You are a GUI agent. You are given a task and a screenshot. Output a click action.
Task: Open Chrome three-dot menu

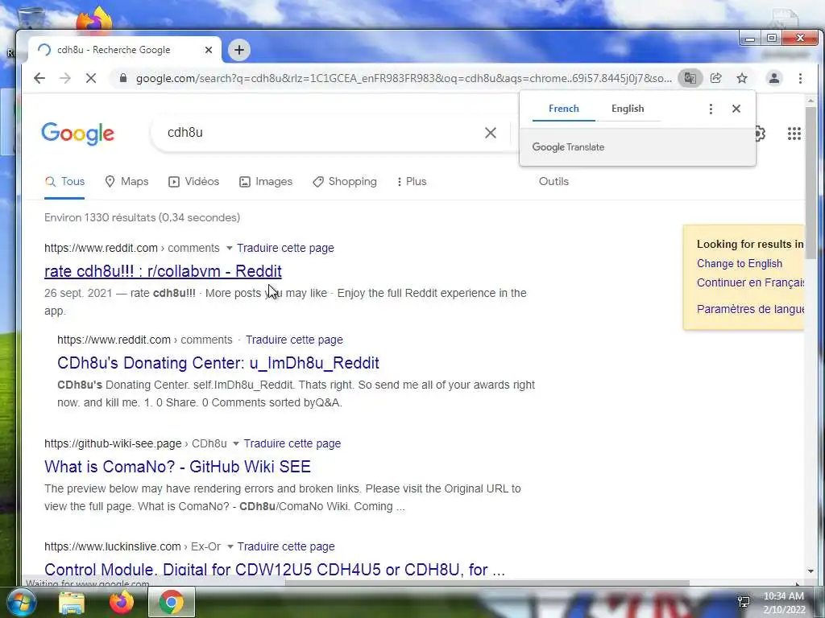800,78
